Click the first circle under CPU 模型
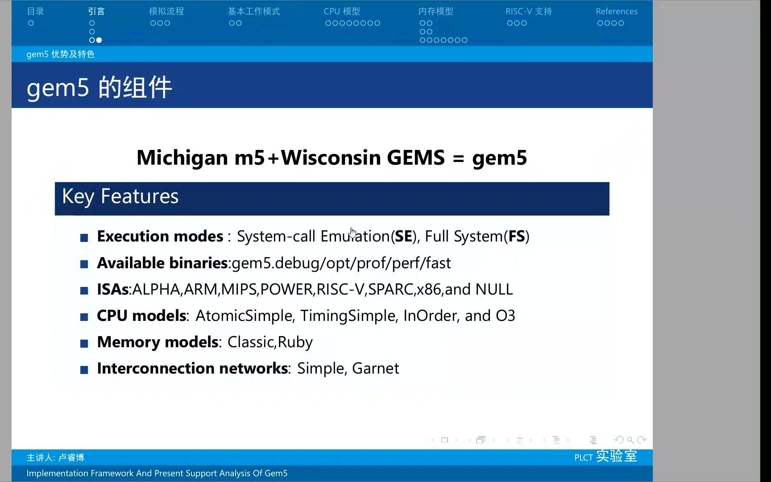 328,23
